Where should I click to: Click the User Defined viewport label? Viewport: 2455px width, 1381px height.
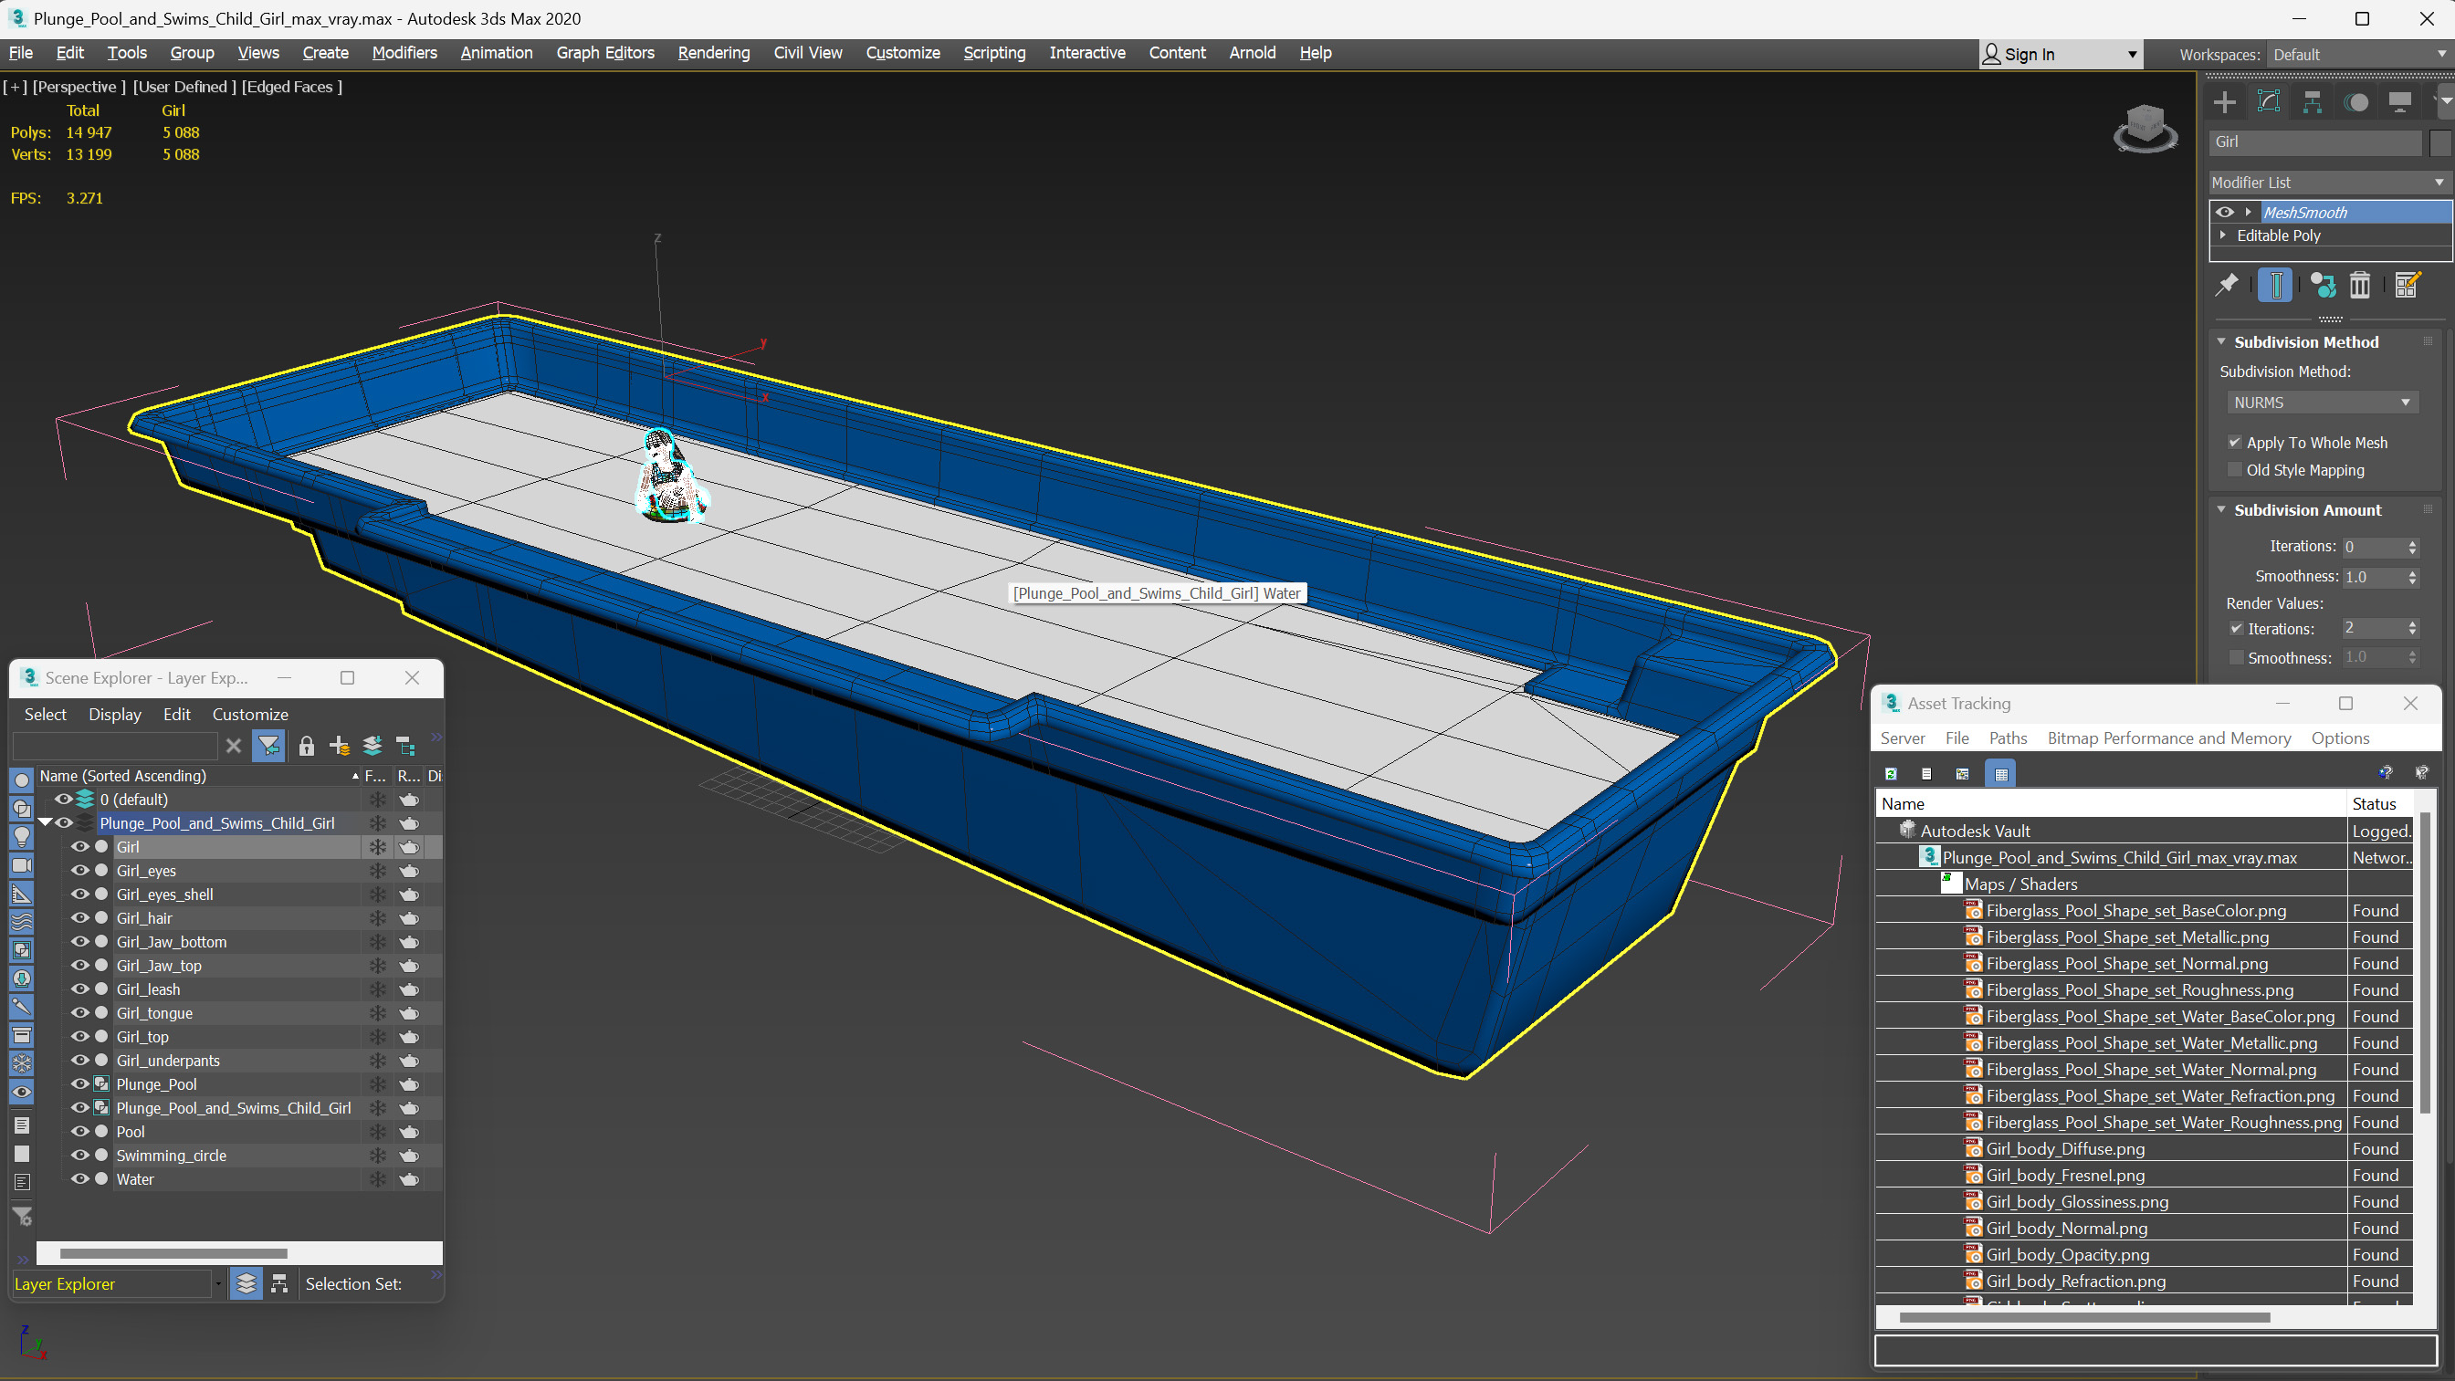[184, 87]
